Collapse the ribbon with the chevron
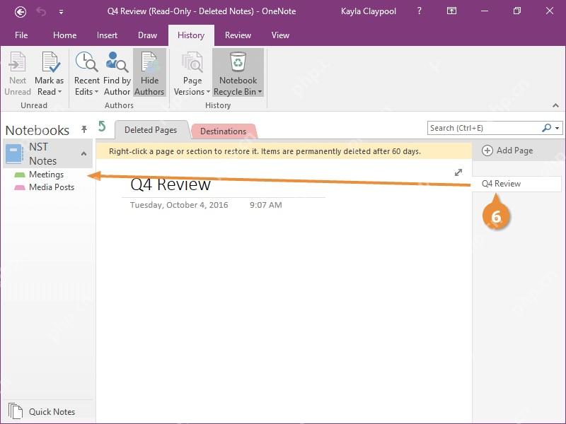The height and width of the screenshot is (424, 566). coord(555,105)
